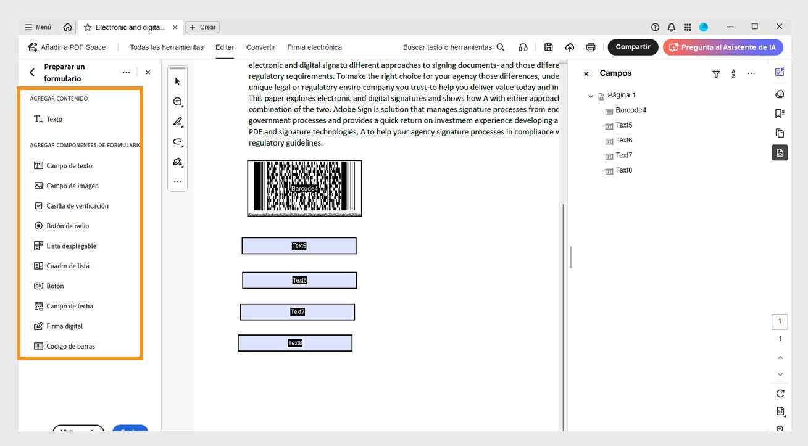Open the AI assistant panel in right rail
The image size is (808, 446).
pyautogui.click(x=780, y=72)
